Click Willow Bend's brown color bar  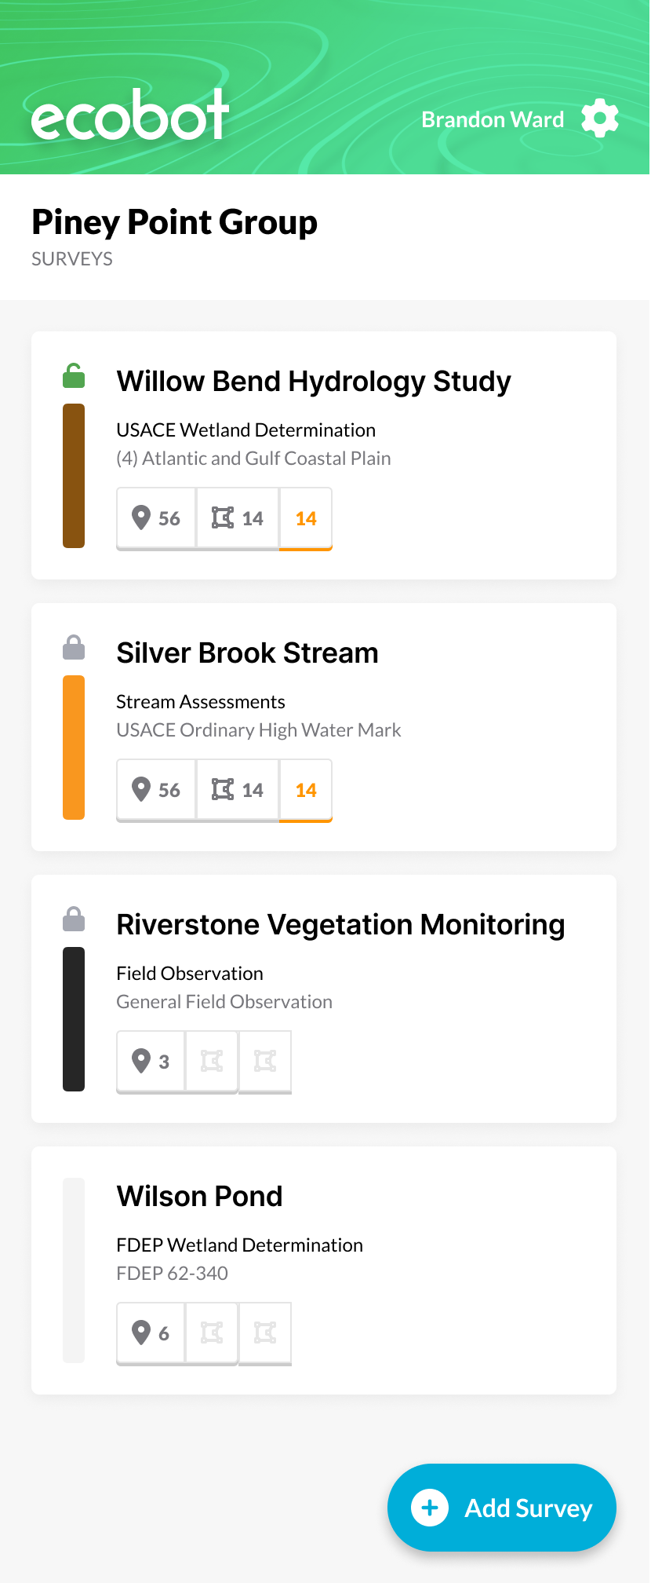[x=74, y=476]
